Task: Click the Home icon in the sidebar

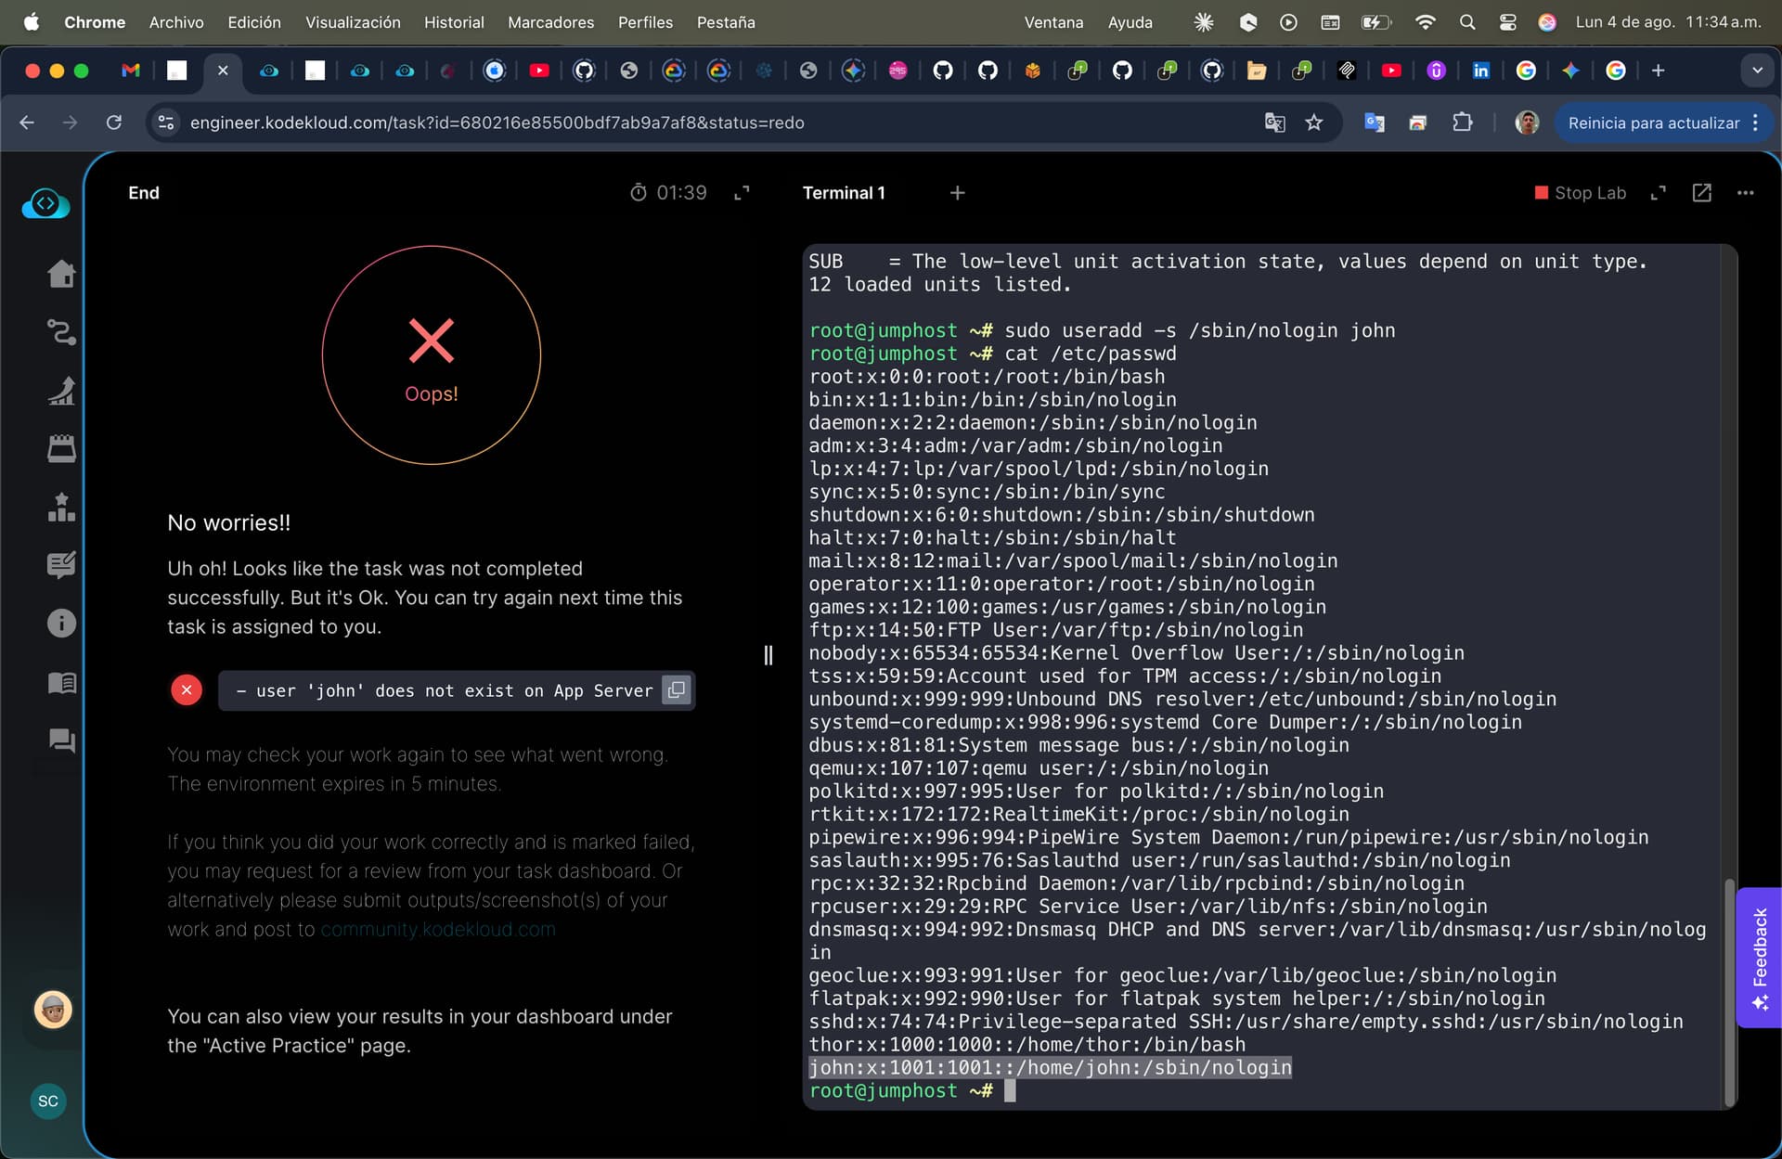Action: pos(61,274)
